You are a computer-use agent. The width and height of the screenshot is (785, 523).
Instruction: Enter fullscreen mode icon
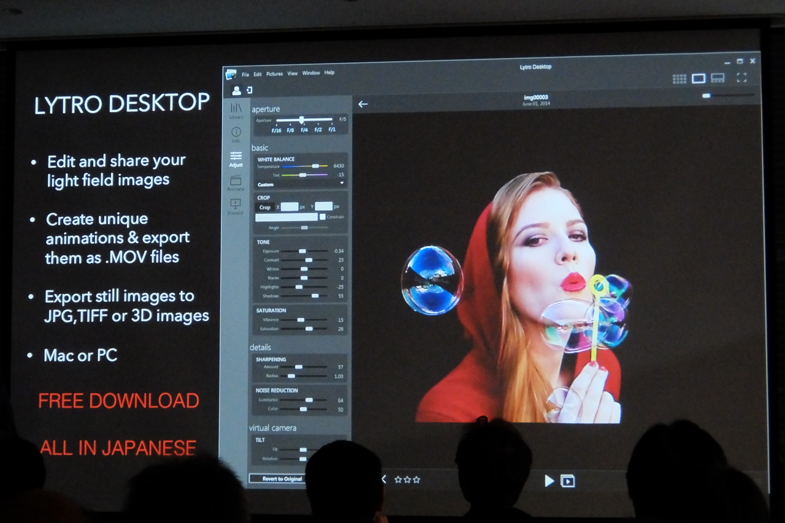[x=741, y=77]
